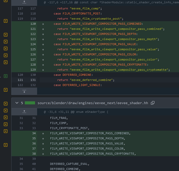The width and height of the screenshot is (179, 171).
Task: Click the case DEFERRED_COMBINE line
Action: click(73, 75)
